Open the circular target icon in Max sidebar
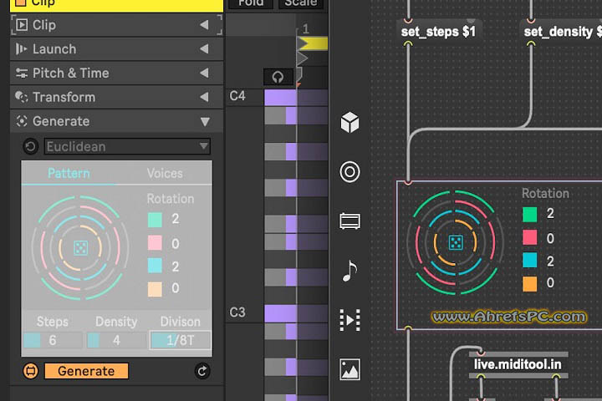Viewport: 602px width, 401px height. click(x=349, y=171)
